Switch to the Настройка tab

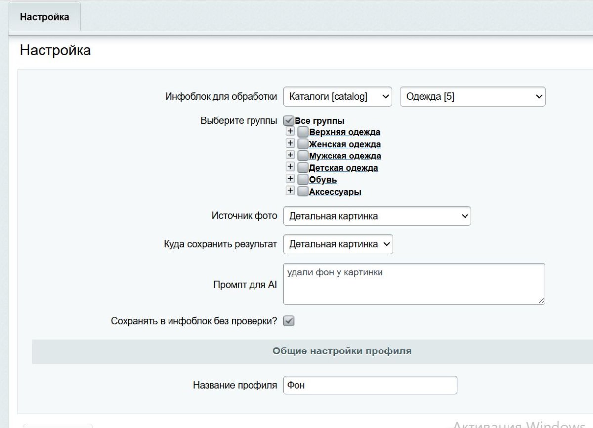click(x=44, y=16)
